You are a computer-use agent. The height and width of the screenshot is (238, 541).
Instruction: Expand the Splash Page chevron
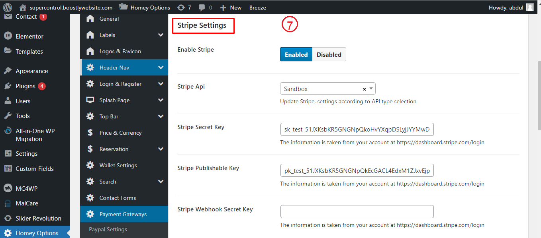tap(161, 100)
